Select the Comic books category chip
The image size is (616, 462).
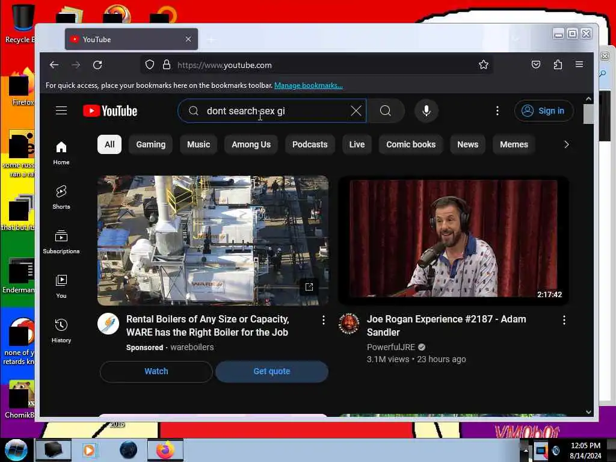pyautogui.click(x=410, y=144)
